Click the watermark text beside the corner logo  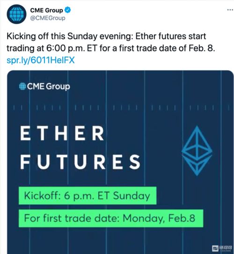tap(226, 248)
